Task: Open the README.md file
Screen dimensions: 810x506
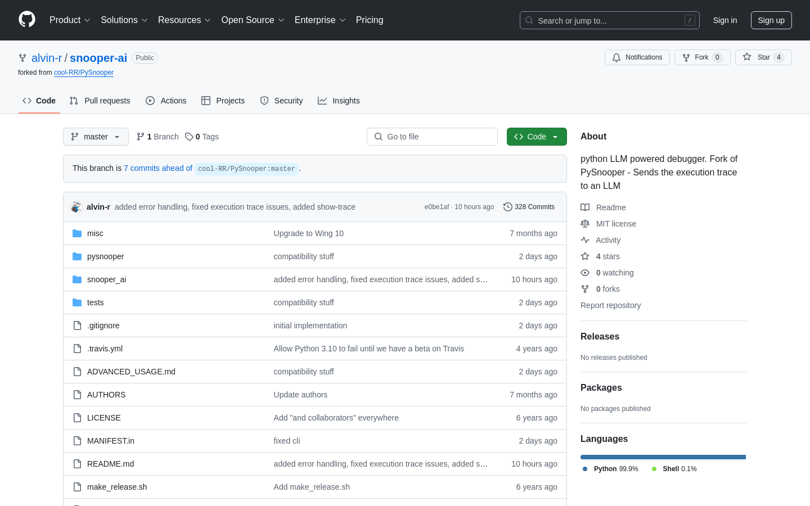Action: [110, 464]
